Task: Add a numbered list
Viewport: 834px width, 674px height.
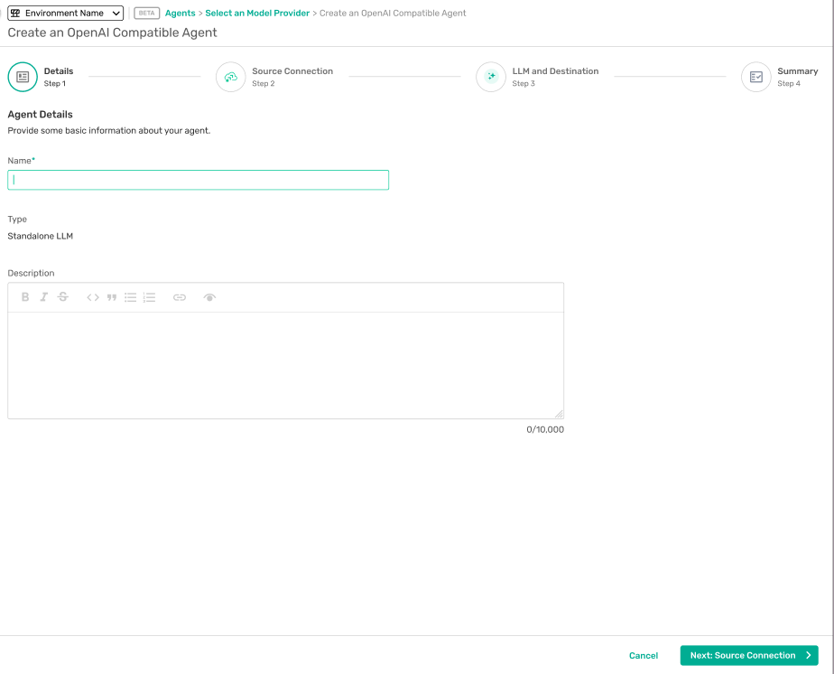Action: click(150, 297)
